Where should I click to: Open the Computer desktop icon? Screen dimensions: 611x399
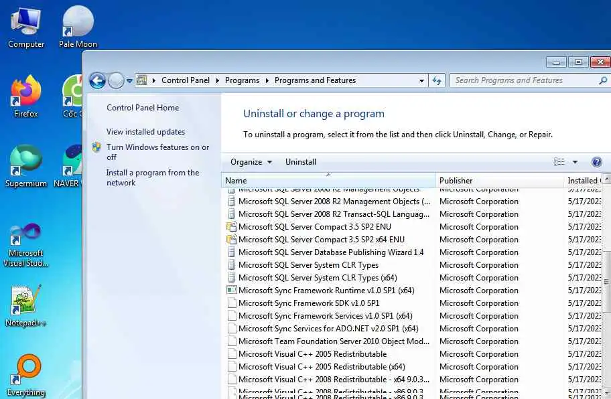pyautogui.click(x=25, y=28)
